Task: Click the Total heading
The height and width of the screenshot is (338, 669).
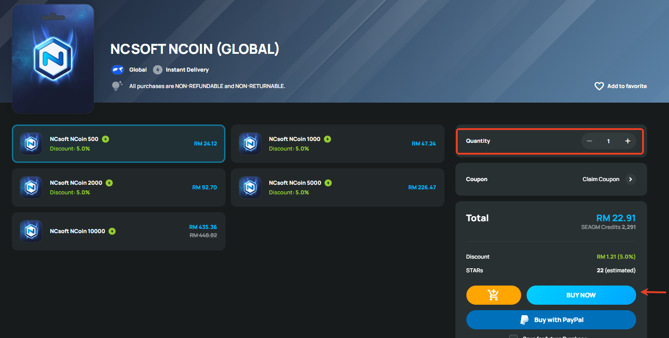Action: pos(477,218)
